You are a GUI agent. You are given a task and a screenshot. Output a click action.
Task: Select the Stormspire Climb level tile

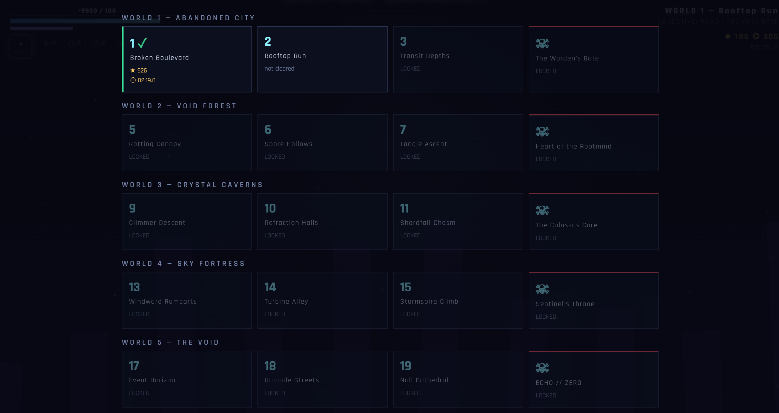click(458, 300)
